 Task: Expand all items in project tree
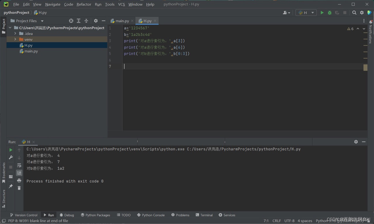pos(79,21)
